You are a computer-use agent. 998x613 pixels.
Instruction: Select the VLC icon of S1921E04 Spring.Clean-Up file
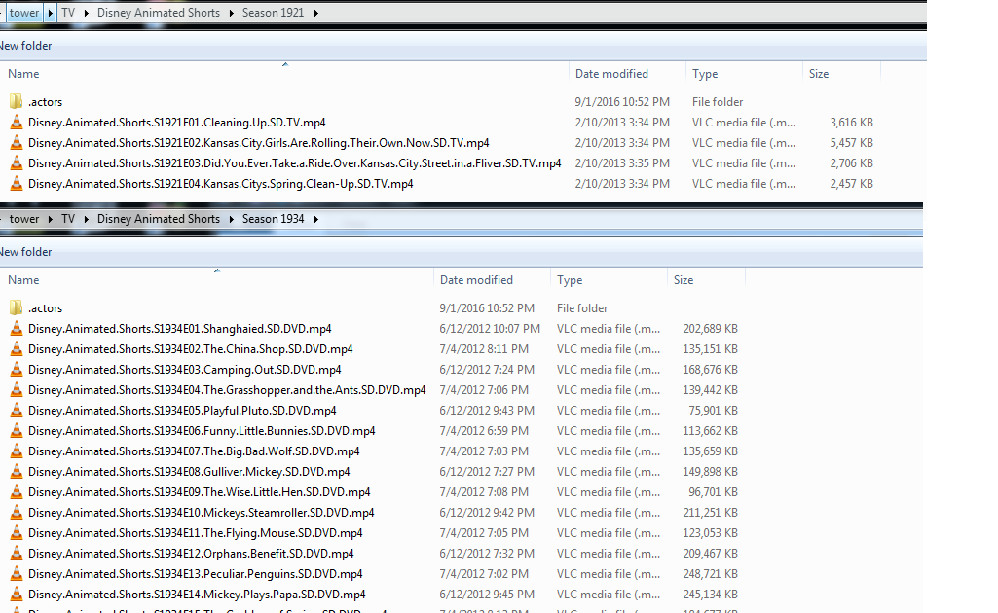tap(17, 183)
